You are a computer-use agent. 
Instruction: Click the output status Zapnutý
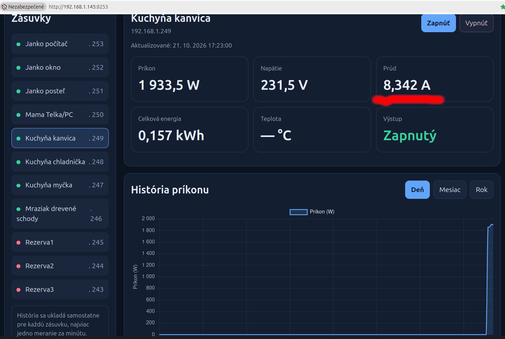[410, 136]
